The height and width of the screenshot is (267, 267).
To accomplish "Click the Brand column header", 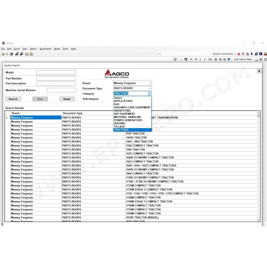I will 35,113.
